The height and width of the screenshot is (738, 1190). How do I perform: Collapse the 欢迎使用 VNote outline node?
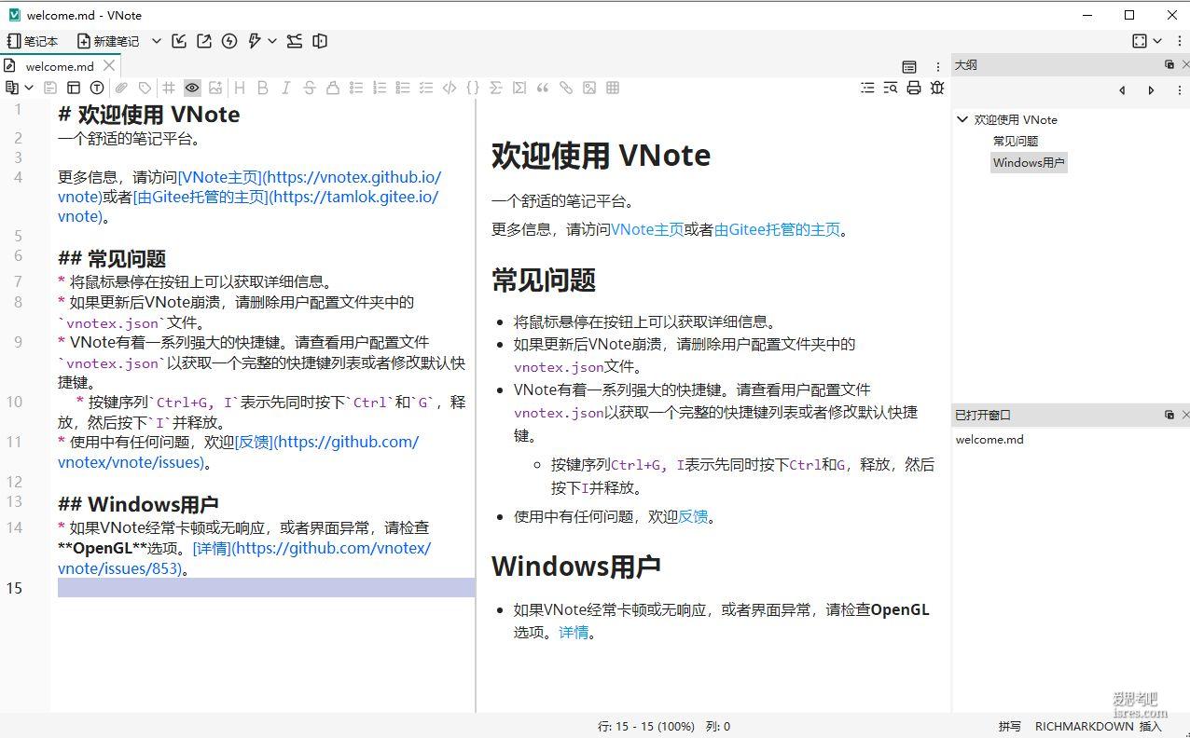962,119
